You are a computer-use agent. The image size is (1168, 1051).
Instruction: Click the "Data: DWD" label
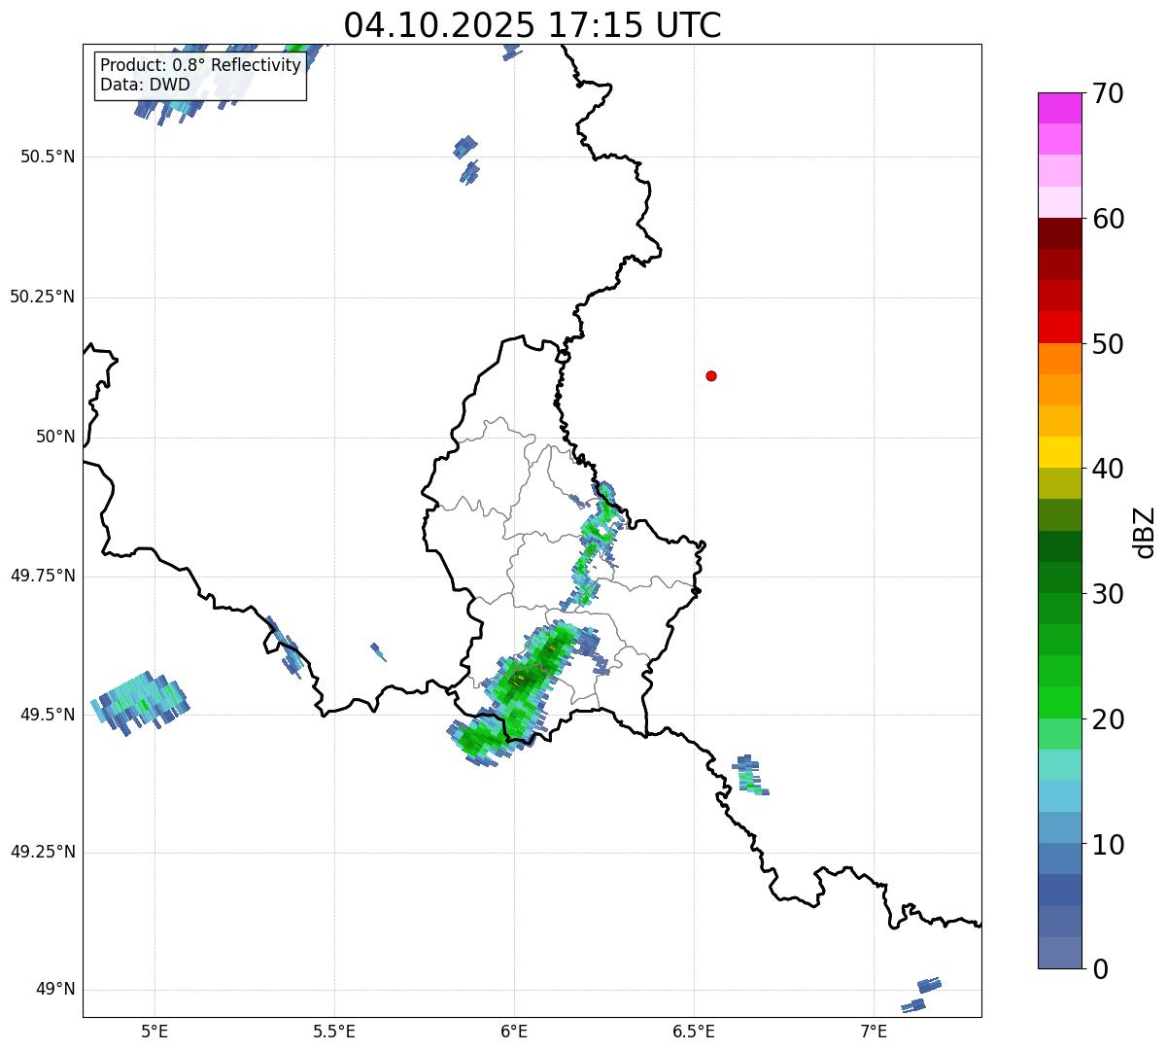coord(145,85)
